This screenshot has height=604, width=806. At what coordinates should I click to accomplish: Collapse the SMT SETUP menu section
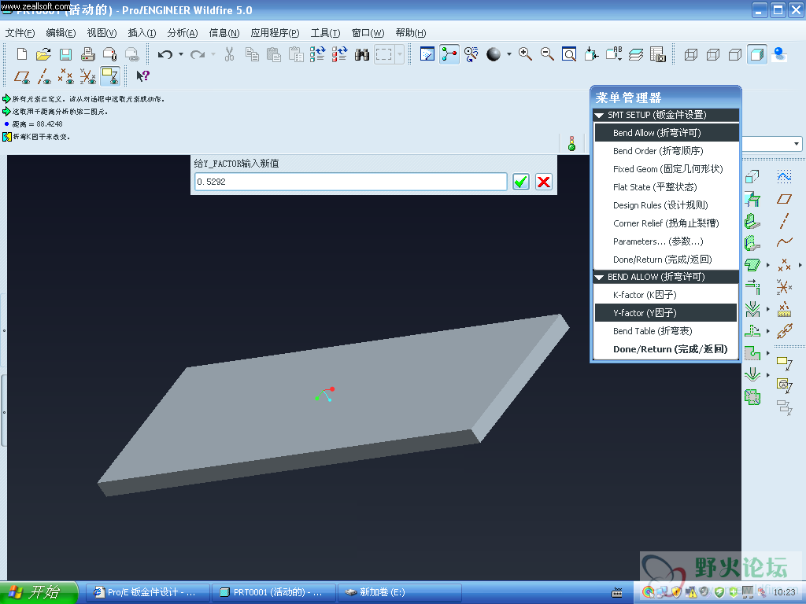point(599,115)
